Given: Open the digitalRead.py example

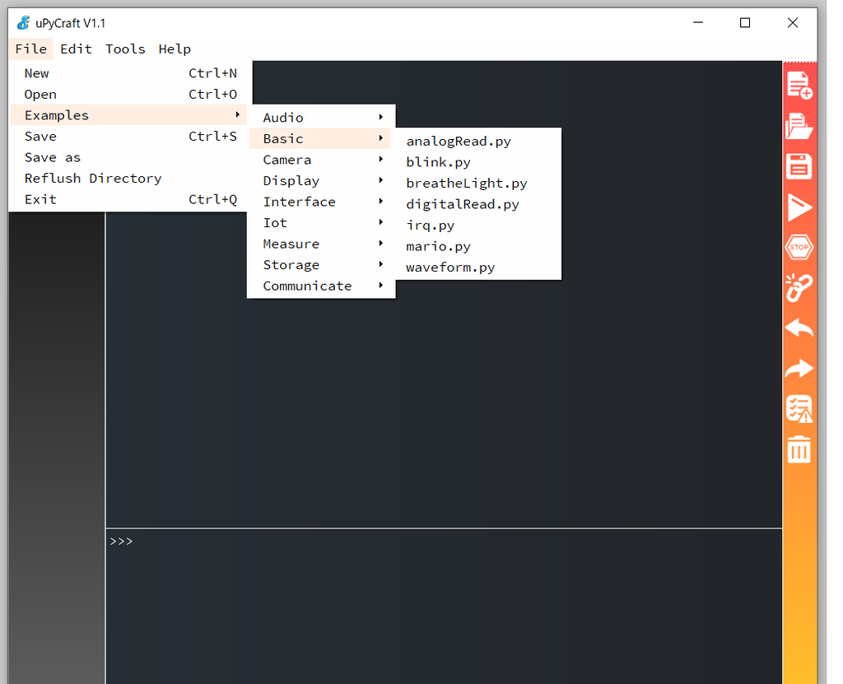Looking at the screenshot, I should tap(478, 204).
